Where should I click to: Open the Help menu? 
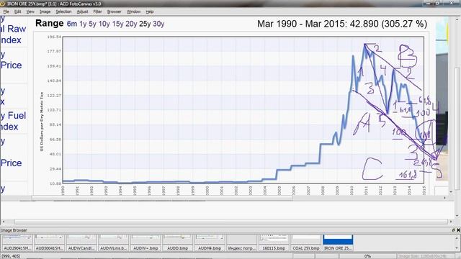[150, 12]
